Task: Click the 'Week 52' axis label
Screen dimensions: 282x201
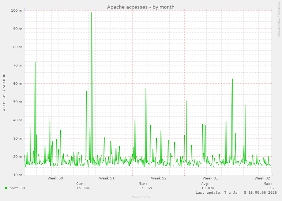Action: click(x=159, y=178)
